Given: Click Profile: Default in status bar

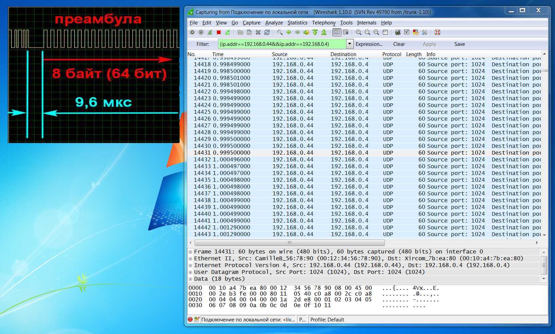Looking at the screenshot, I should [x=327, y=320].
